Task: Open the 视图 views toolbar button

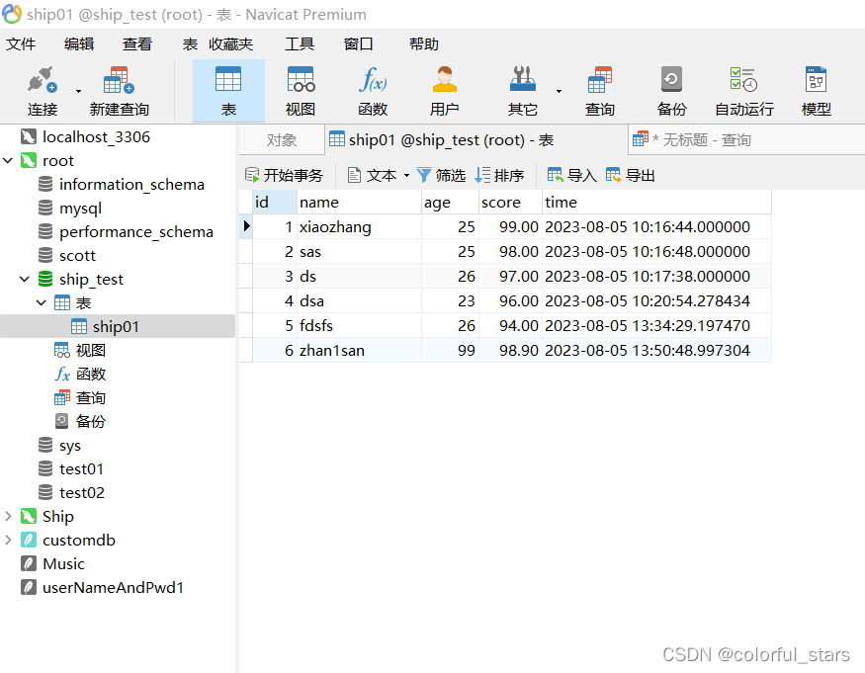Action: point(301,91)
